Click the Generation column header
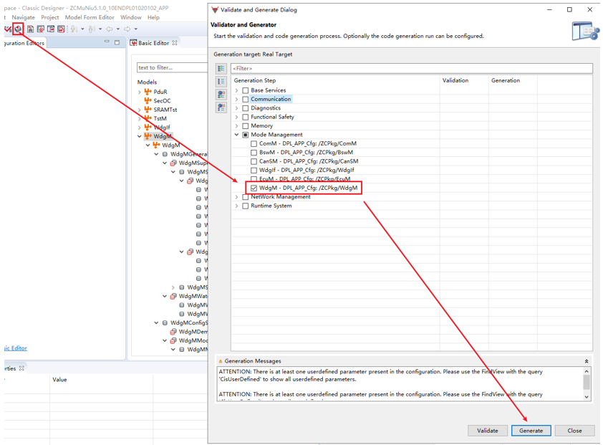This screenshot has width=603, height=445. (513, 80)
